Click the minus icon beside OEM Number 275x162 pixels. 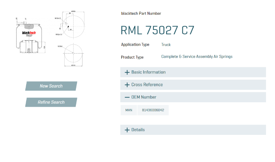(x=127, y=97)
